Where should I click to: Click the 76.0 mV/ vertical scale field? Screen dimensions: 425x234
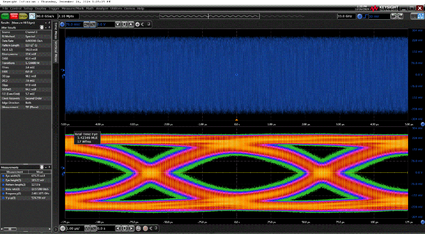pos(74,24)
